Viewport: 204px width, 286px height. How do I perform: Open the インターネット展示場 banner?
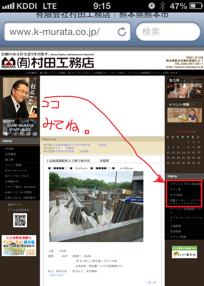click(19, 246)
